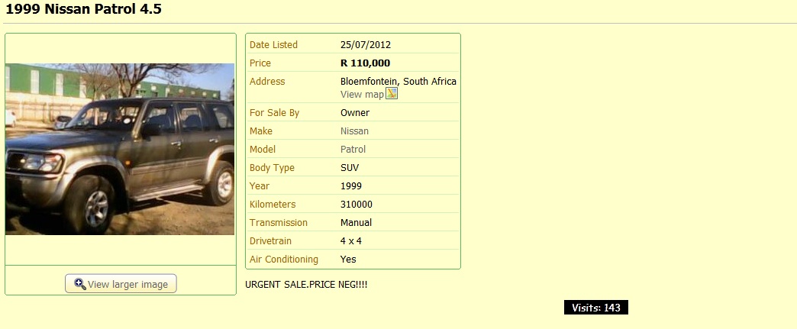Image resolution: width=797 pixels, height=329 pixels.
Task: Click the Kilometers value 310000
Action: 357,205
